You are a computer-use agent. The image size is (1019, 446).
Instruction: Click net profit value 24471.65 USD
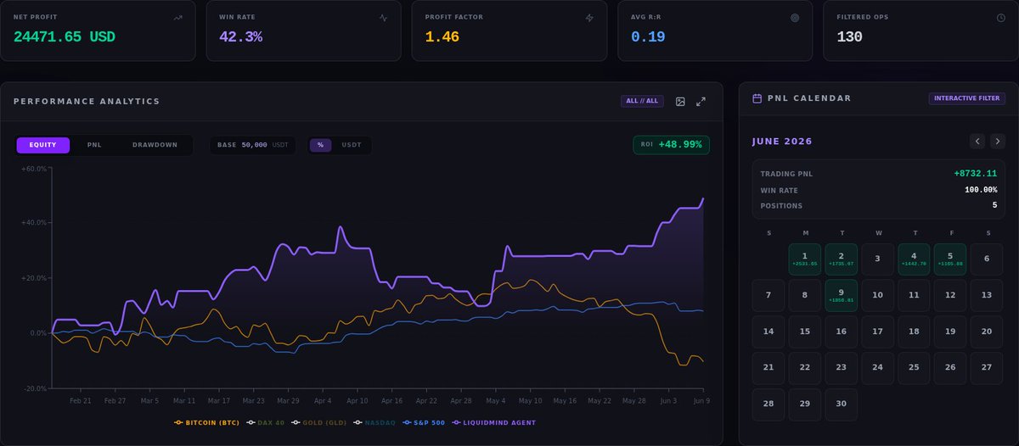click(65, 36)
